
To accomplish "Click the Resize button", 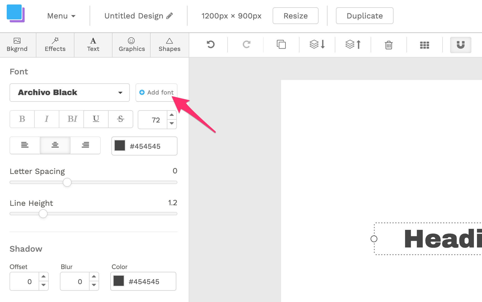I will click(x=295, y=16).
